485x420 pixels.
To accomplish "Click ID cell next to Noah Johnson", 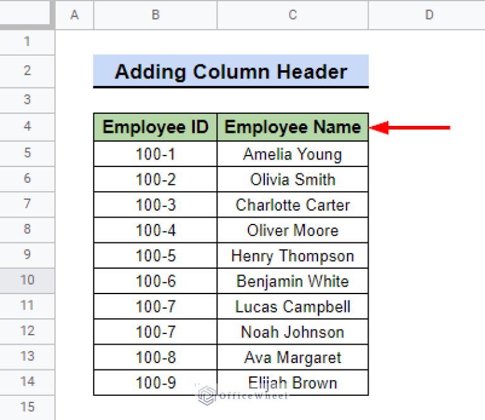I will coord(156,331).
